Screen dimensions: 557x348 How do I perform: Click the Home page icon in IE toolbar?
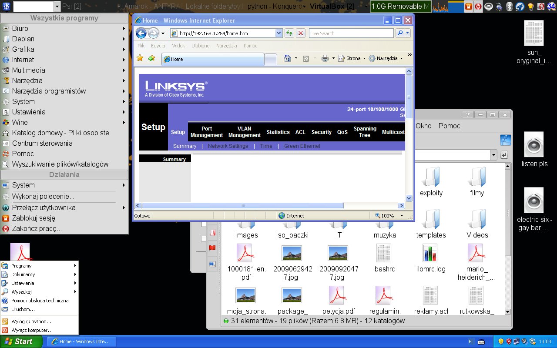tap(287, 58)
